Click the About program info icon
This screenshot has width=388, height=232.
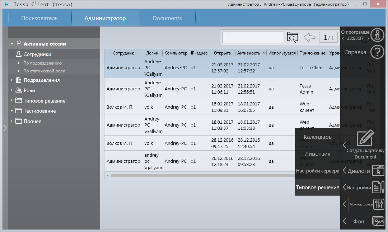pyautogui.click(x=377, y=35)
